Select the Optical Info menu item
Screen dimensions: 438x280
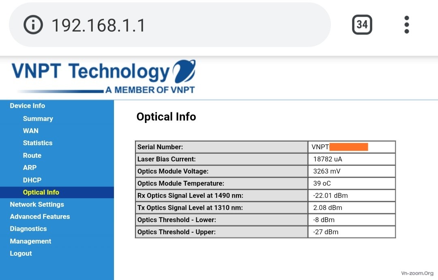[57, 193]
